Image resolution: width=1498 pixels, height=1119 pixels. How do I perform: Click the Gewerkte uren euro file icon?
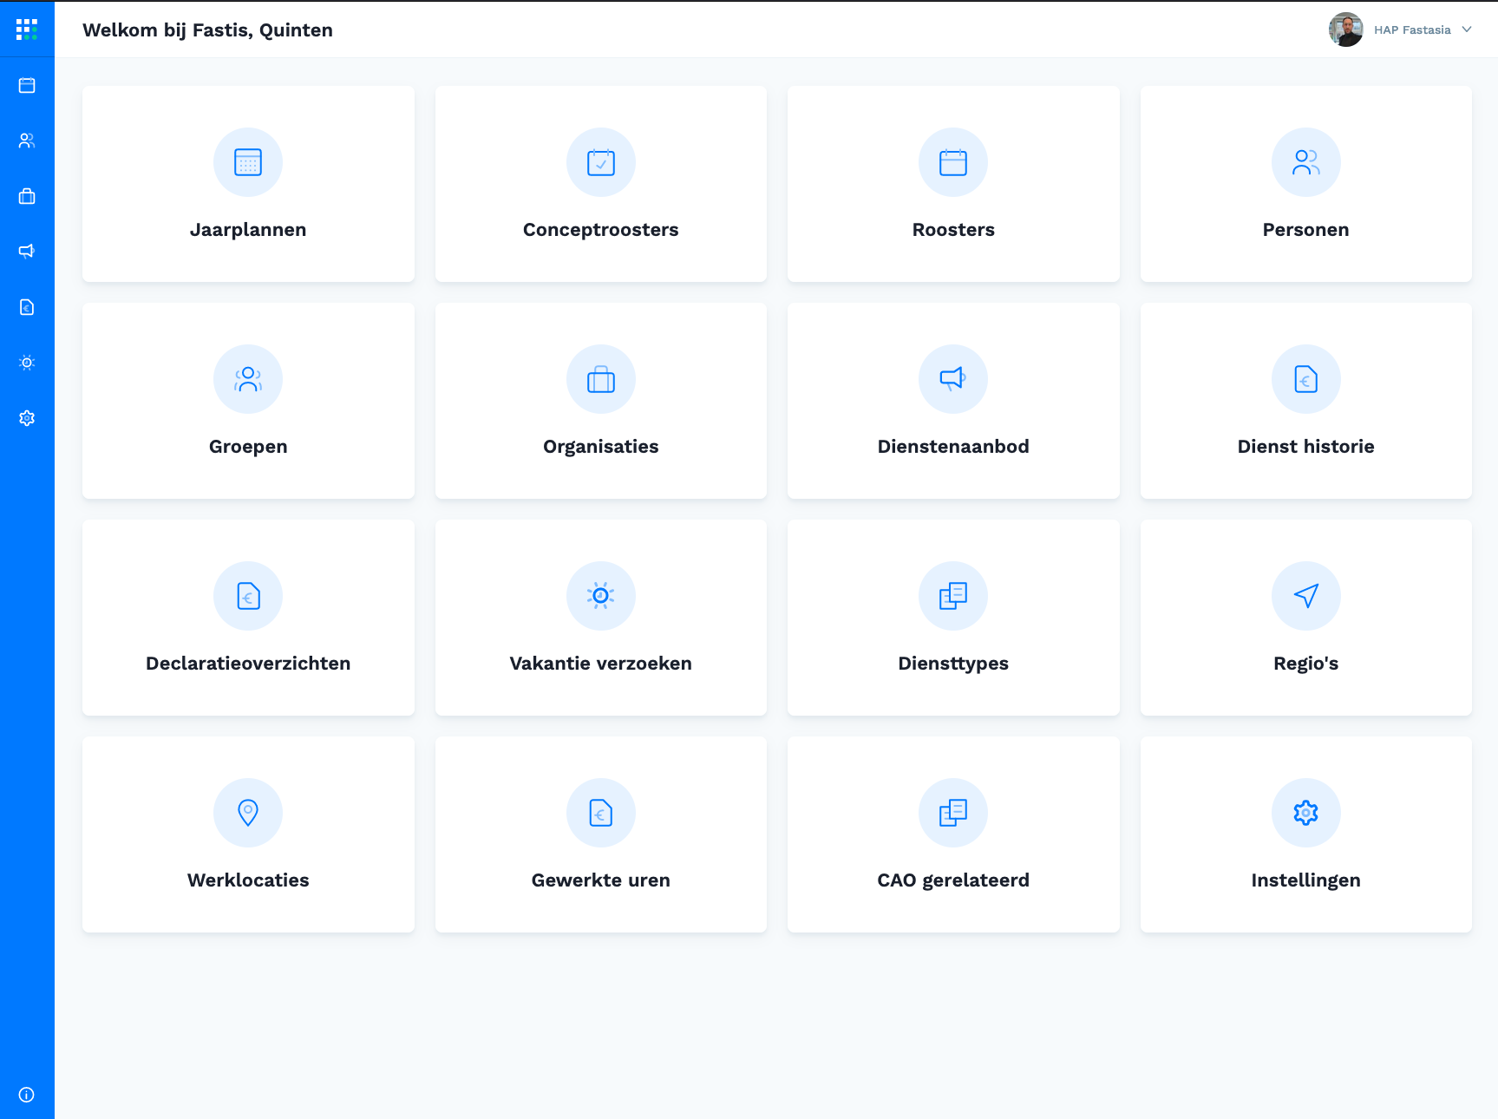coord(601,813)
